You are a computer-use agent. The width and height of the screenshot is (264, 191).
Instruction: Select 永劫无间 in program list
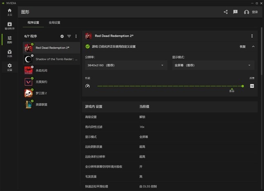51,70
